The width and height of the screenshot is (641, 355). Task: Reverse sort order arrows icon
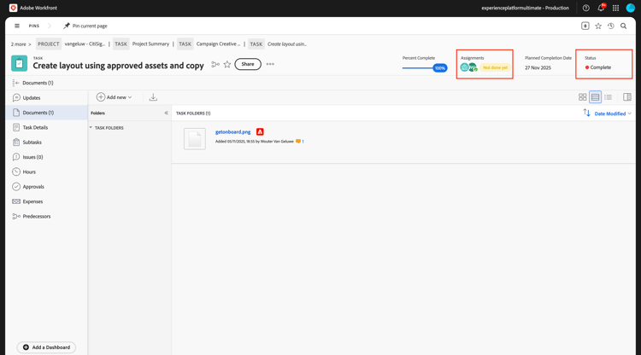click(586, 113)
